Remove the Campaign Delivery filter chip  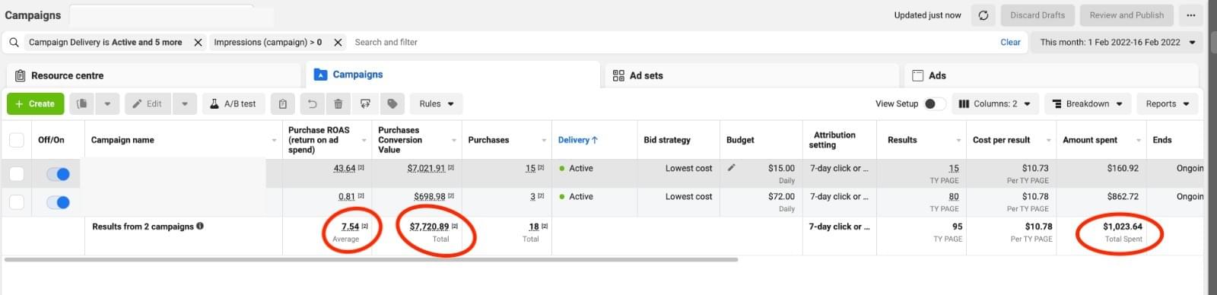click(198, 43)
